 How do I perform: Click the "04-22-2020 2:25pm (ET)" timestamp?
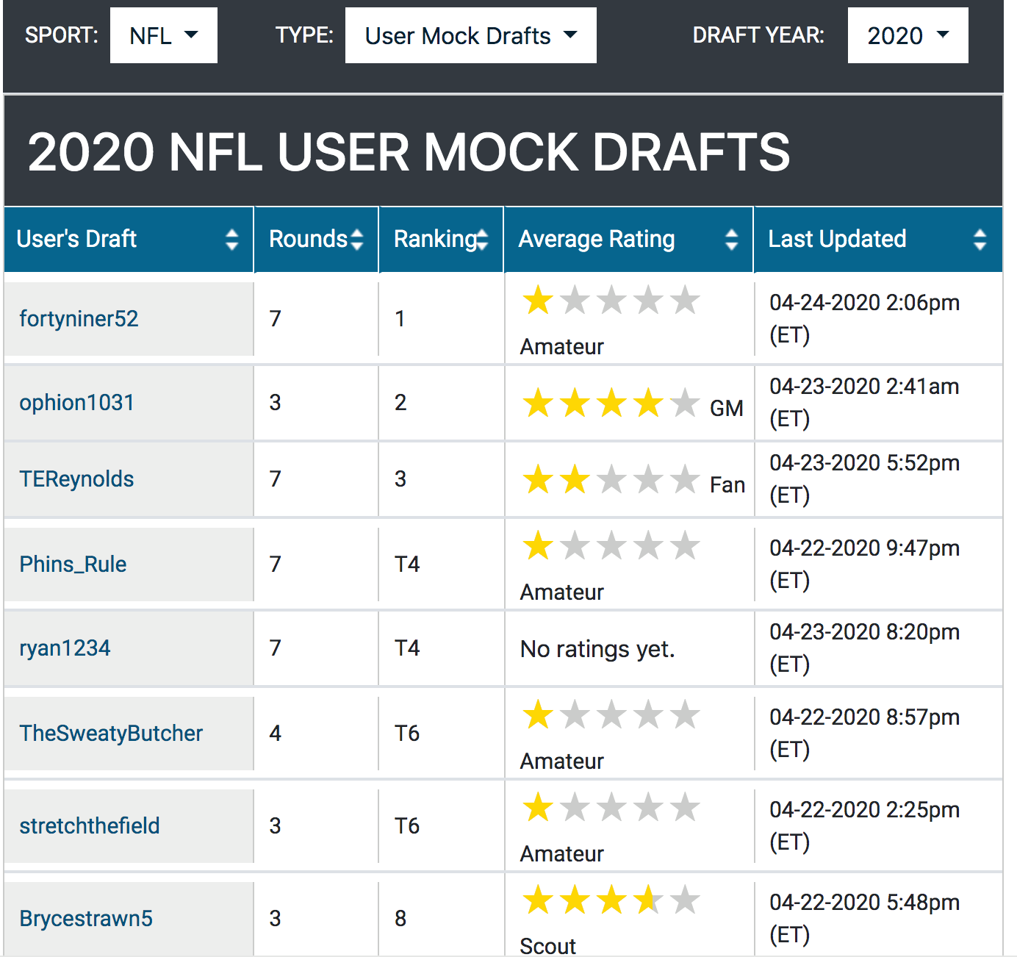(865, 825)
